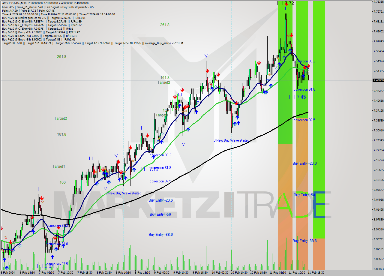The height and width of the screenshot is (276, 384).
Task: Click the 'Buy %10 @ C_Entry38: 7.55574' line
Action: click(x=41, y=21)
